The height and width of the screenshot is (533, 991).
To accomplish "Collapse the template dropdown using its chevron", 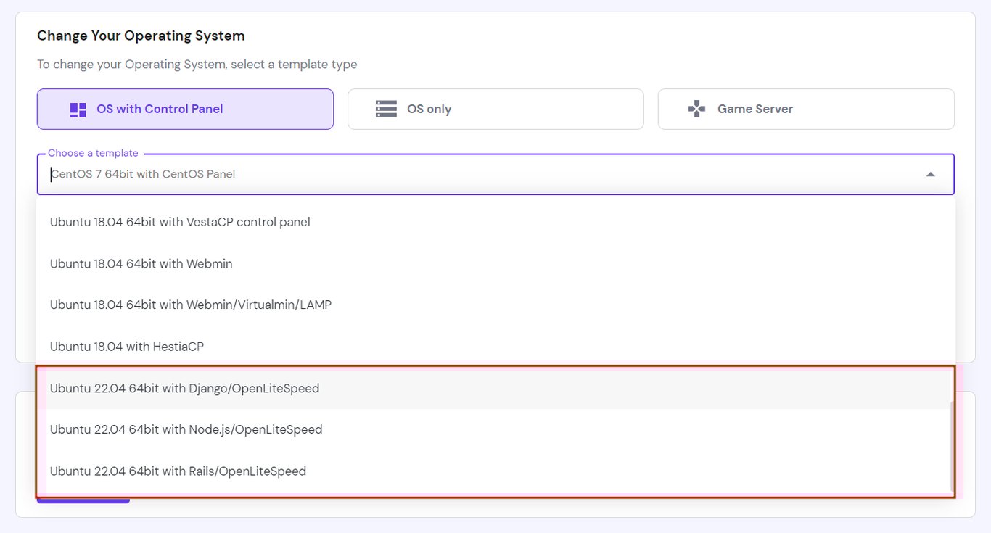I will tap(931, 174).
